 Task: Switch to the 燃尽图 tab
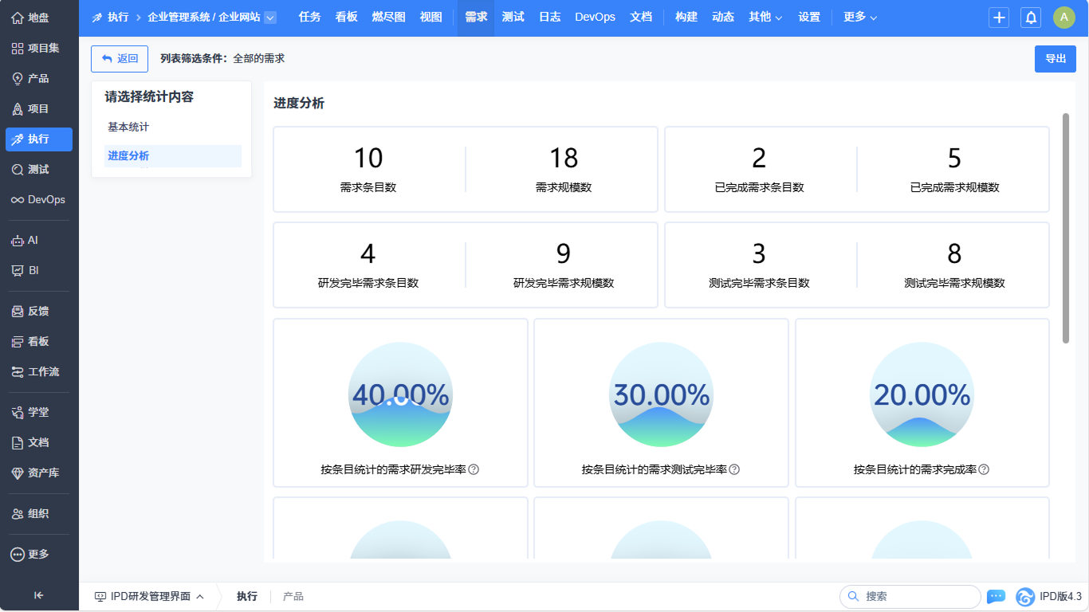[388, 18]
